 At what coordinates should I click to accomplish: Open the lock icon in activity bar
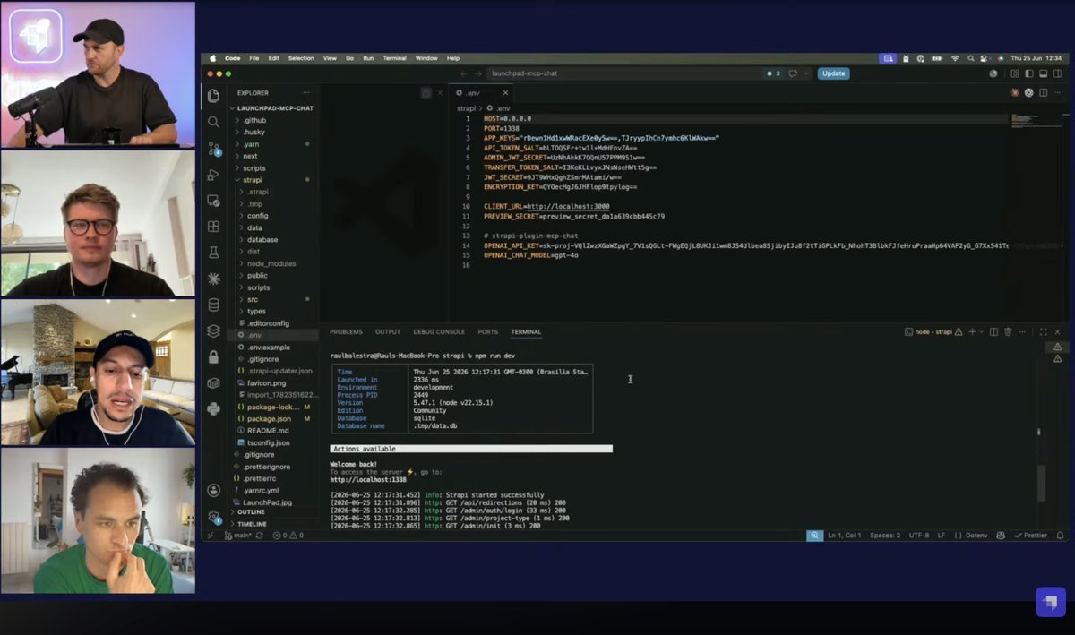(x=213, y=356)
